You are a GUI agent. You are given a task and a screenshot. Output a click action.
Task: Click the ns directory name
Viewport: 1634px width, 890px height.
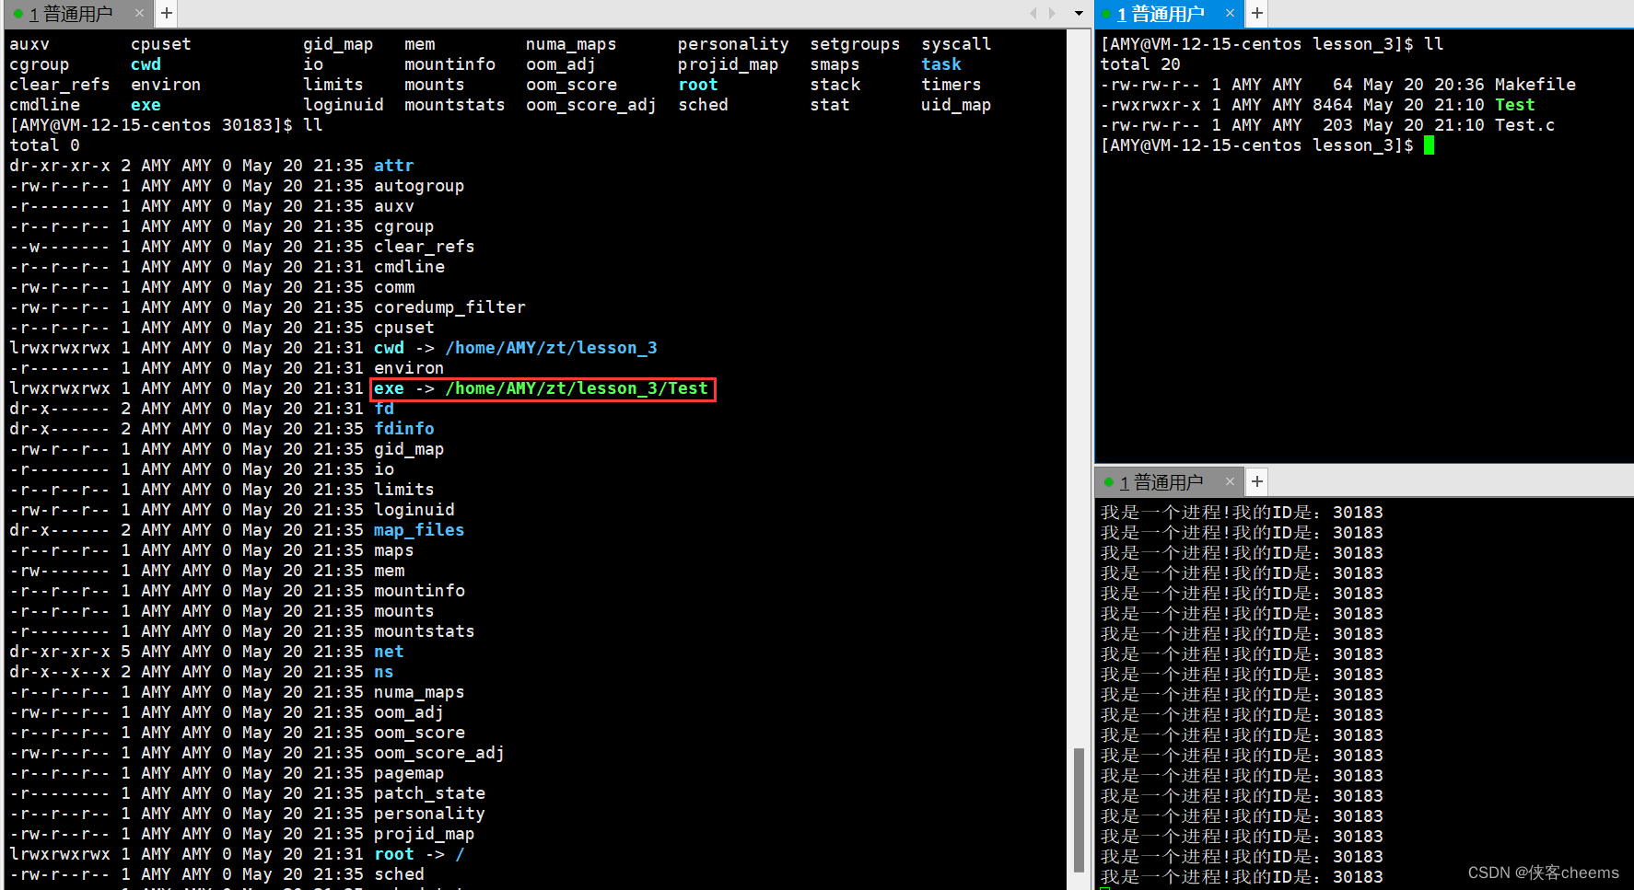(384, 672)
